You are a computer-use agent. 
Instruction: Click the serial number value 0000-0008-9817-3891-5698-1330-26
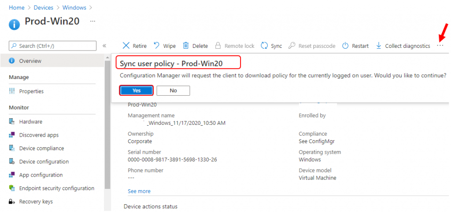(x=172, y=159)
